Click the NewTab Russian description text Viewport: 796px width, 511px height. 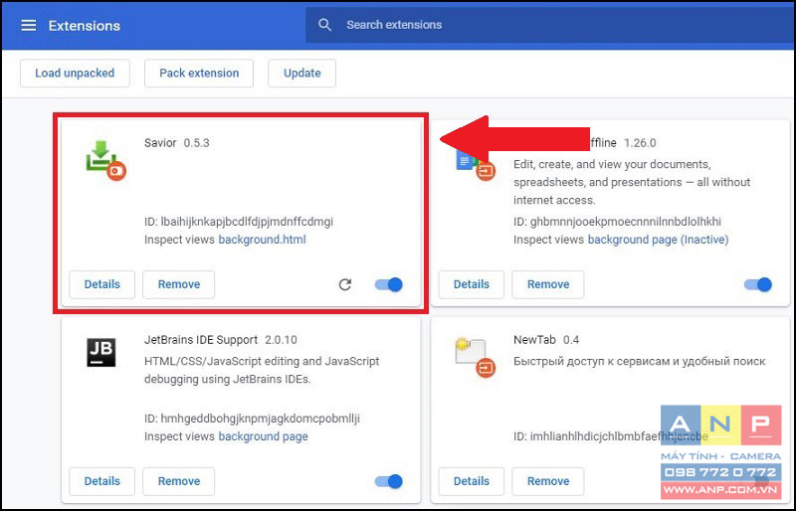point(640,361)
